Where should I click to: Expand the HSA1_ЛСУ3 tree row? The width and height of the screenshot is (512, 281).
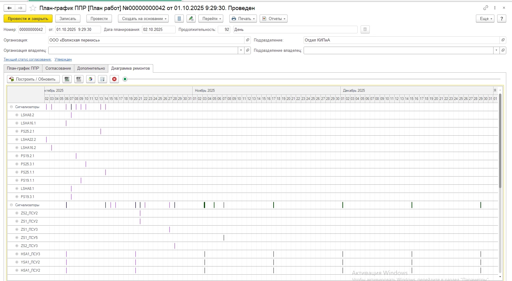coord(17,254)
